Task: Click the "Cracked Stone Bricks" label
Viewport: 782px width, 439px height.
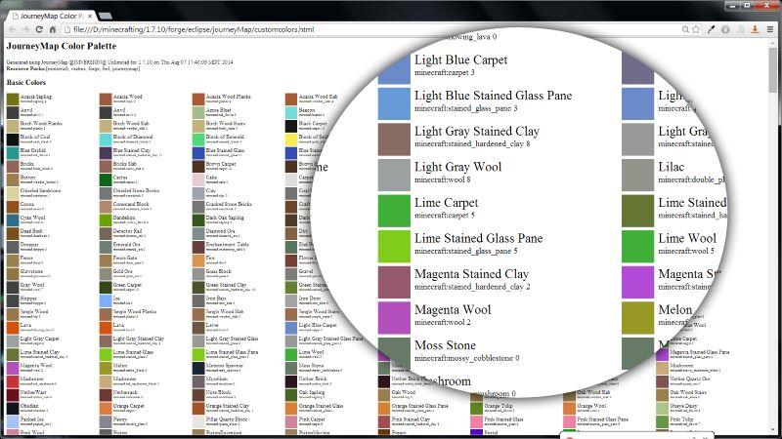Action: pos(229,204)
